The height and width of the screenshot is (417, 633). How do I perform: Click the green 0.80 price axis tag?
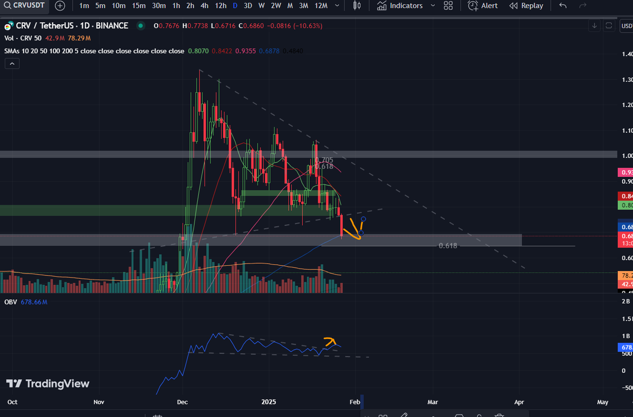pyautogui.click(x=625, y=205)
